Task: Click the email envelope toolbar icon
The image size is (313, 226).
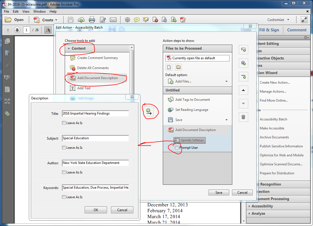Action: coord(113,20)
